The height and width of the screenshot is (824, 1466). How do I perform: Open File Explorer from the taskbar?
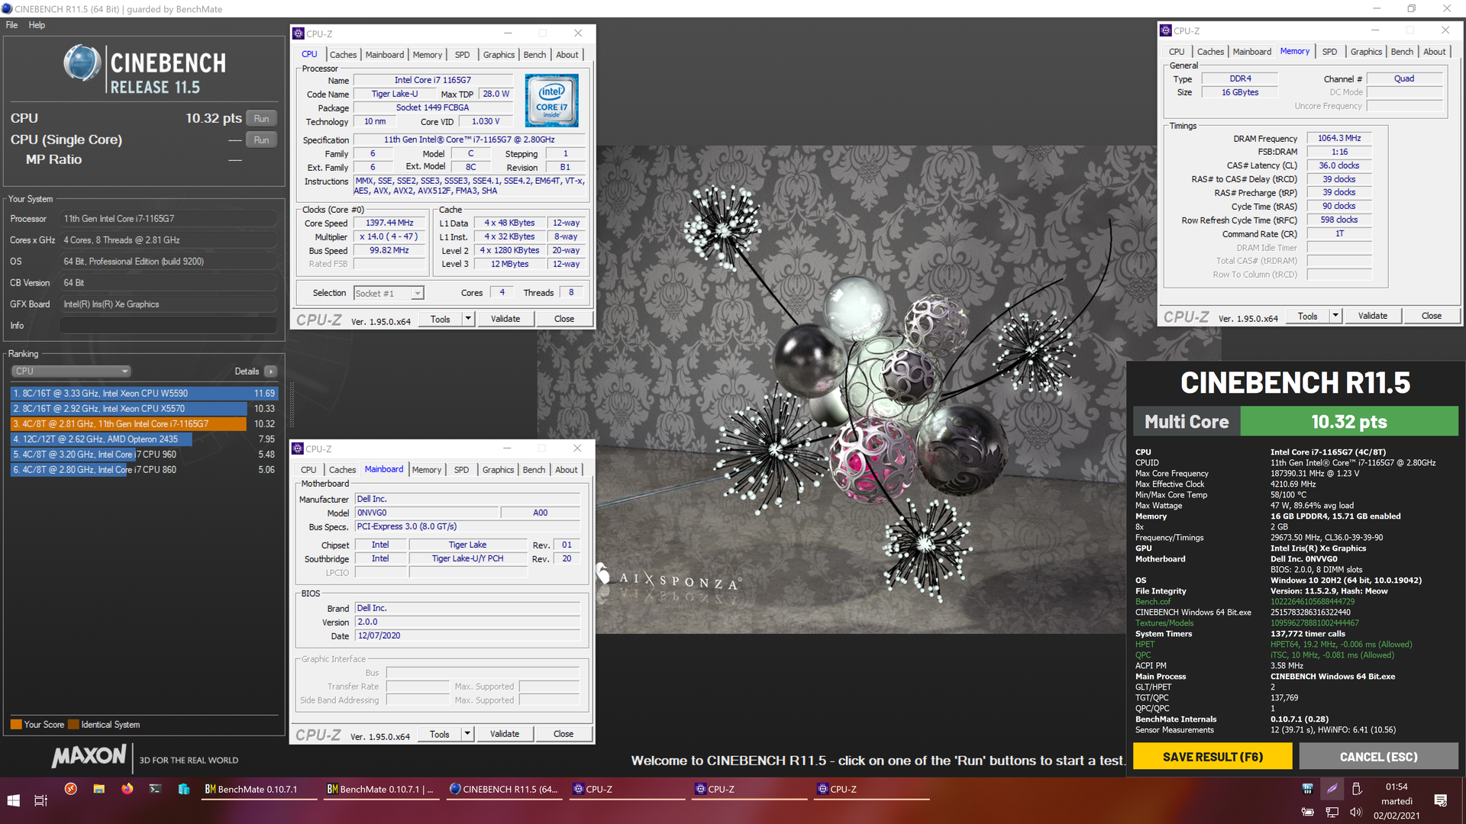coord(98,789)
